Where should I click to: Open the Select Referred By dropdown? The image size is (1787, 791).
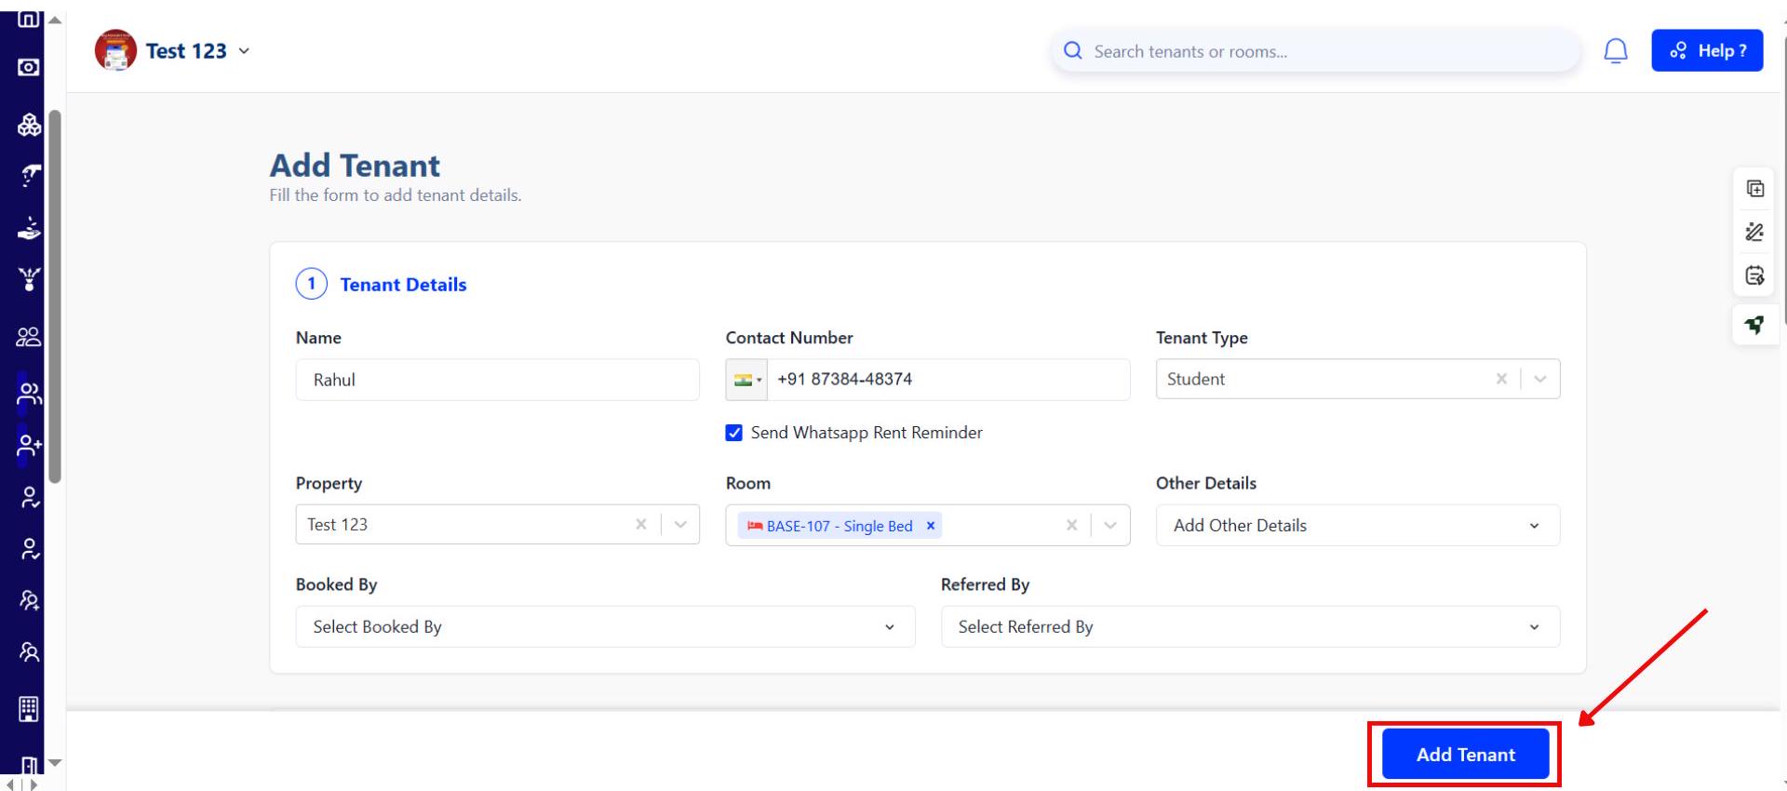1250,627
